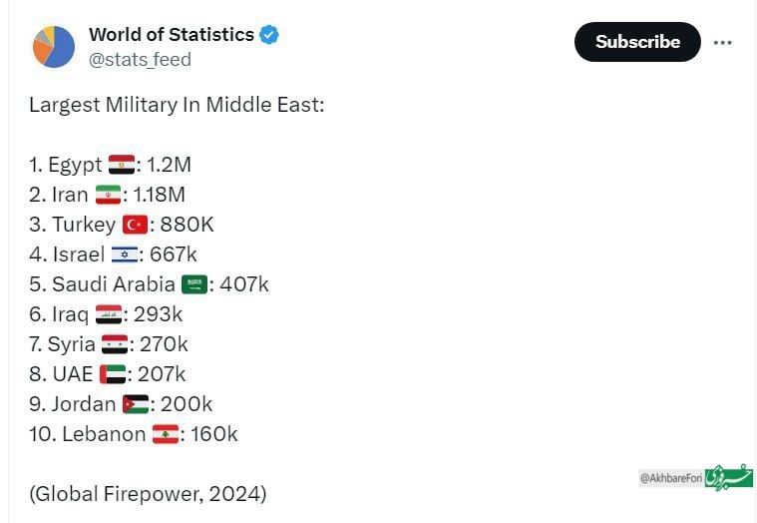This screenshot has width=757, height=523.
Task: Click the World of Statistics account name
Action: tap(171, 35)
